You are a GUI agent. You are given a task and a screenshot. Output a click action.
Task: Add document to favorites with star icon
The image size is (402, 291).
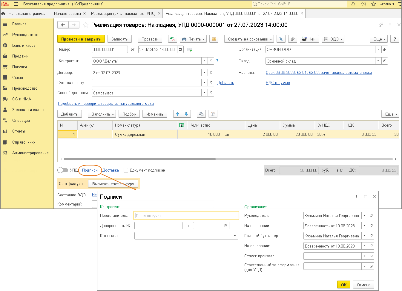click(86, 25)
